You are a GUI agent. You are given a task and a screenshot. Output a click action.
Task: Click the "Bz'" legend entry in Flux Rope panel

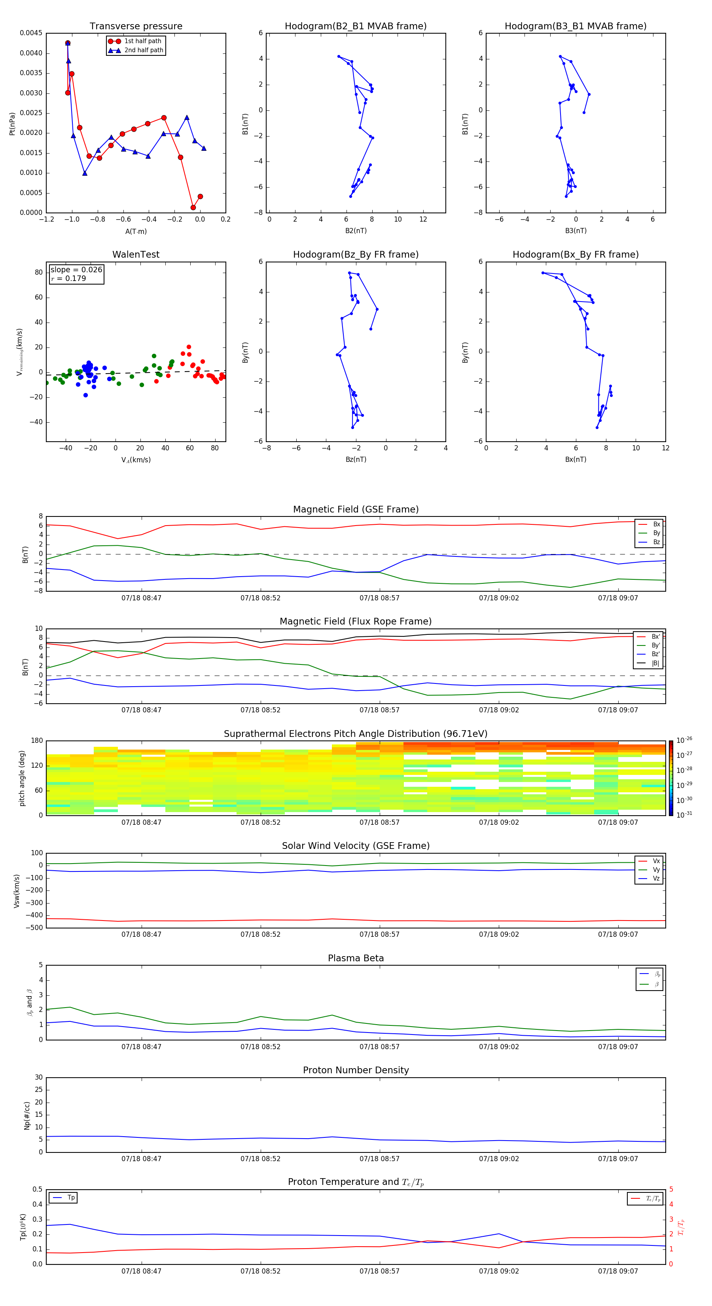(x=649, y=655)
